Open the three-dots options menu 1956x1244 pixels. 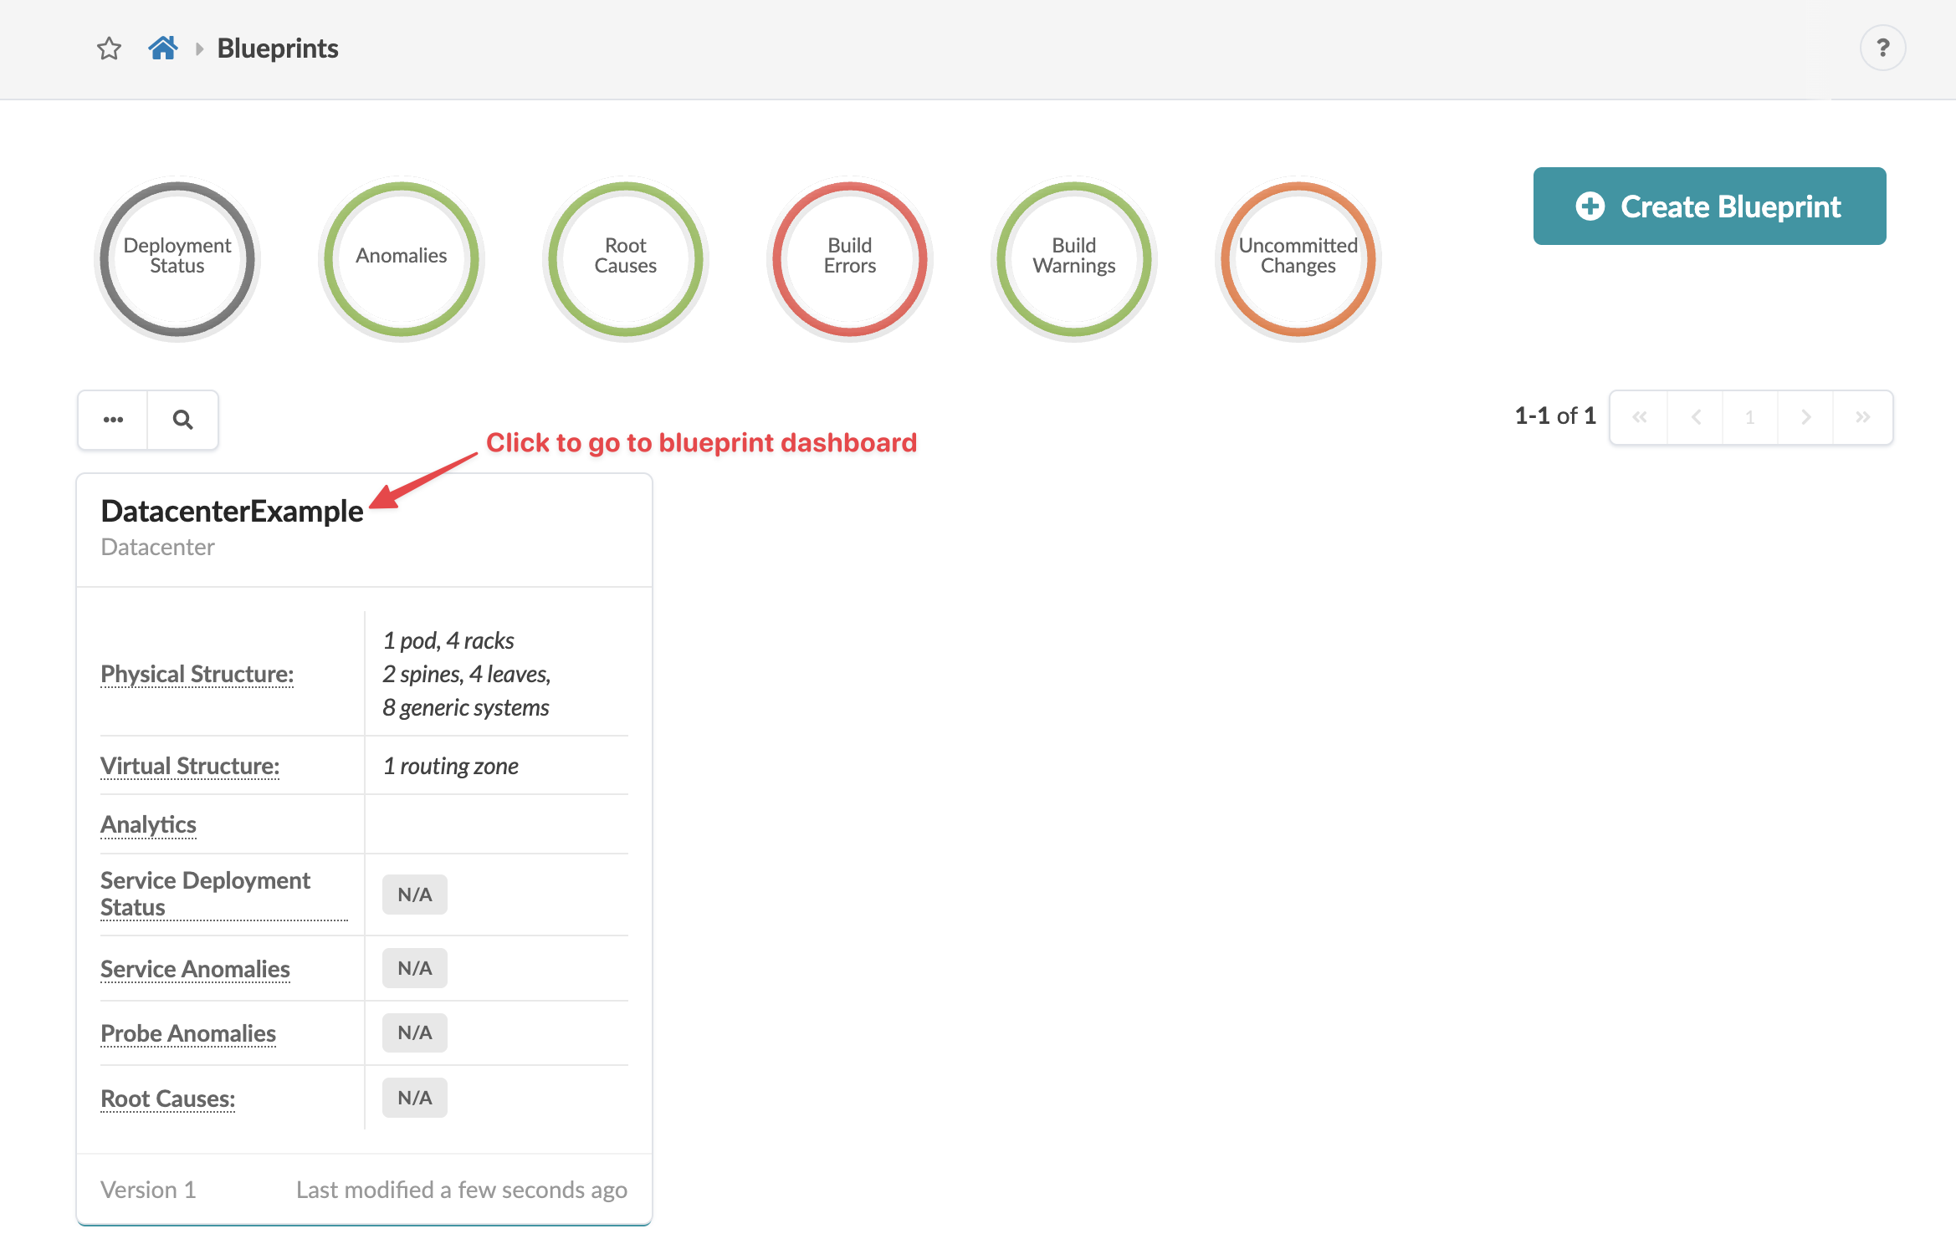click(x=113, y=420)
